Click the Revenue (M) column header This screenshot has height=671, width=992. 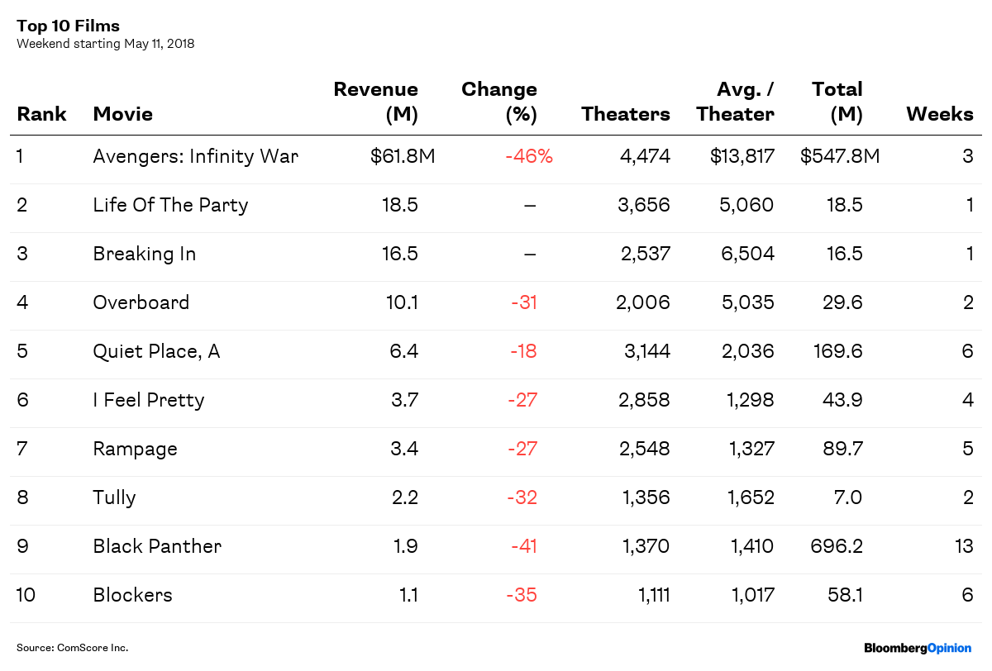pyautogui.click(x=375, y=102)
